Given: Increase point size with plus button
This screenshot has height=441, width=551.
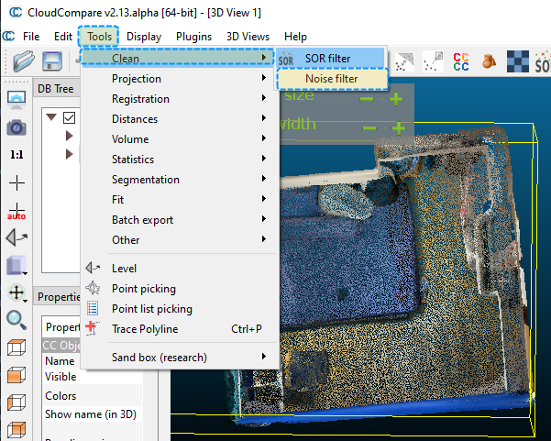Looking at the screenshot, I should (396, 98).
